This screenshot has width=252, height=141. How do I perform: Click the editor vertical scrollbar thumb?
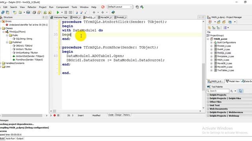click(203, 77)
